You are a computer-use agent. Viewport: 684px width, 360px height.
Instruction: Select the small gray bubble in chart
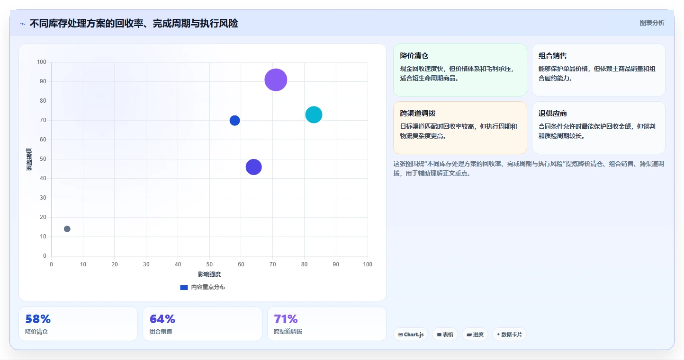pyautogui.click(x=67, y=229)
